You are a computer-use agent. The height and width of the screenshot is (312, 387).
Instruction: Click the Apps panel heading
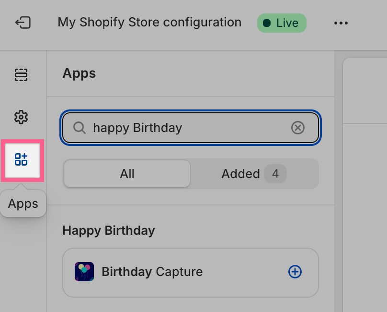click(x=79, y=73)
